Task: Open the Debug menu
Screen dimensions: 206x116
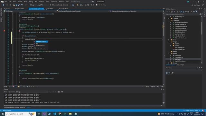Action: tap(31, 2)
